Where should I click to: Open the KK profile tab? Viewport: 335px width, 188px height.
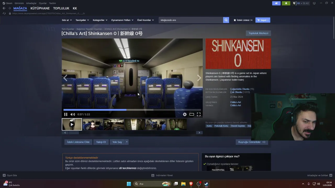pyautogui.click(x=75, y=8)
